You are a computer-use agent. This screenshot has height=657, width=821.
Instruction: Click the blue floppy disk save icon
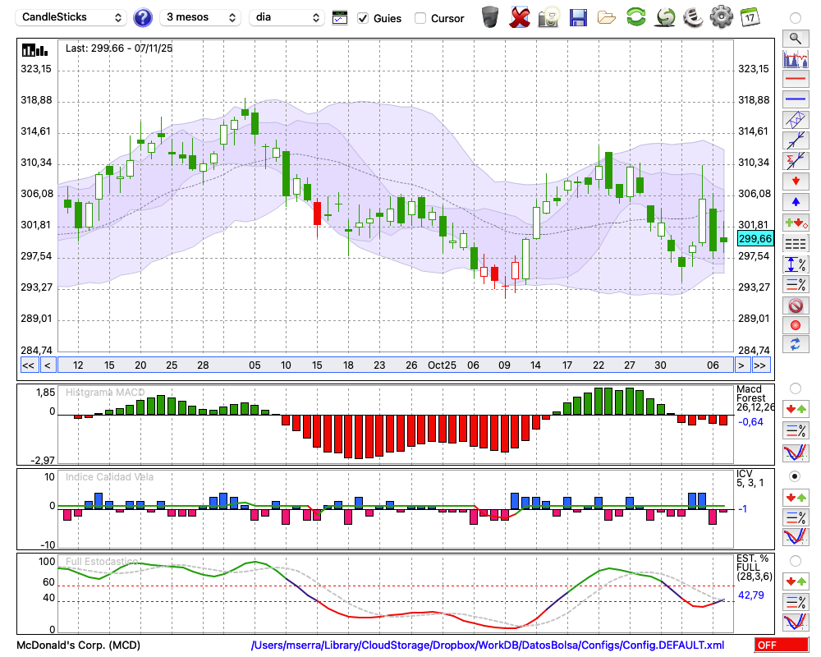pos(578,17)
